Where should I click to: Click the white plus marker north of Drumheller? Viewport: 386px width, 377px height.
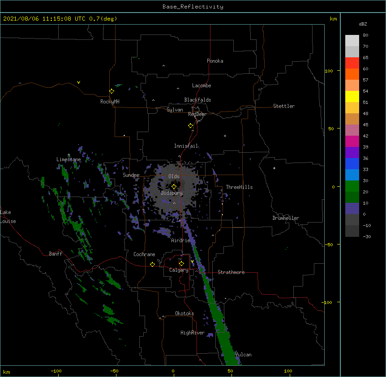tap(274, 168)
